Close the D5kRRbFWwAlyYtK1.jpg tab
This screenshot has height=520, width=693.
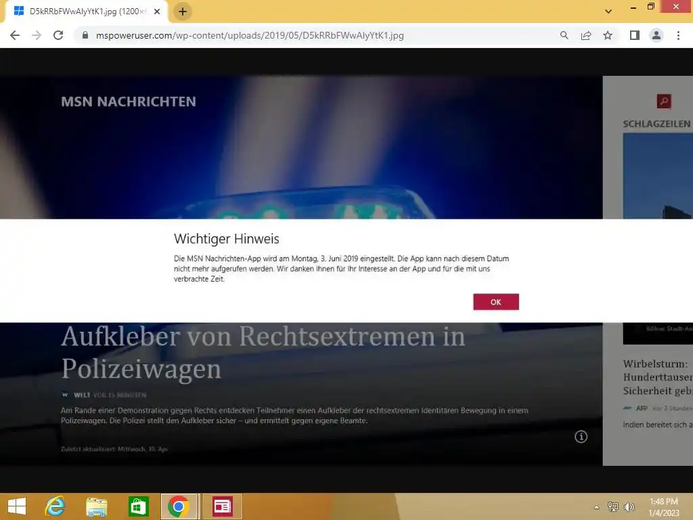[x=157, y=12]
